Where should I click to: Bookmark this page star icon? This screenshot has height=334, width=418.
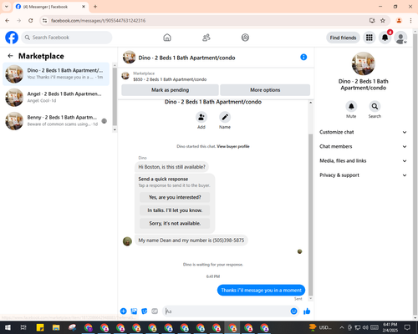pos(383,21)
